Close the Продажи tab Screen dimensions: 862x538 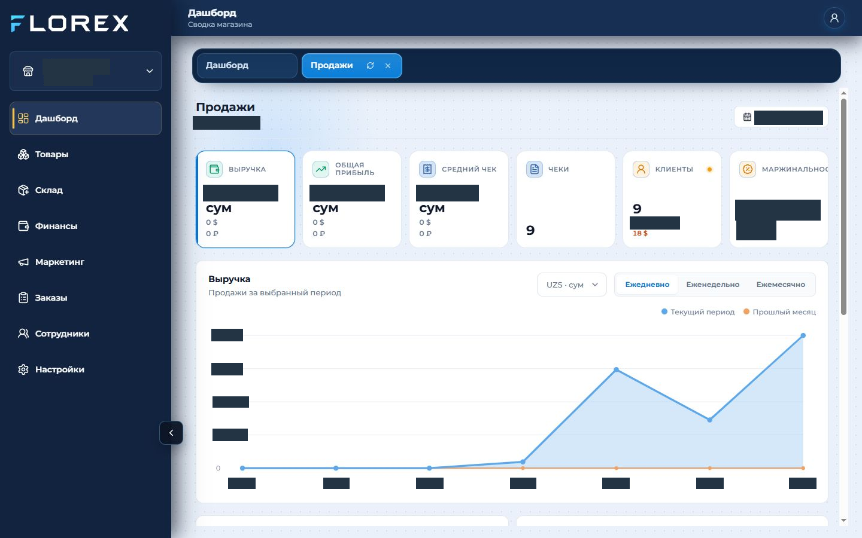[x=388, y=66]
